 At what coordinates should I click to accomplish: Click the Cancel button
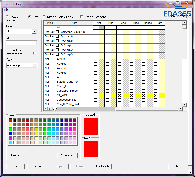coord(37,166)
